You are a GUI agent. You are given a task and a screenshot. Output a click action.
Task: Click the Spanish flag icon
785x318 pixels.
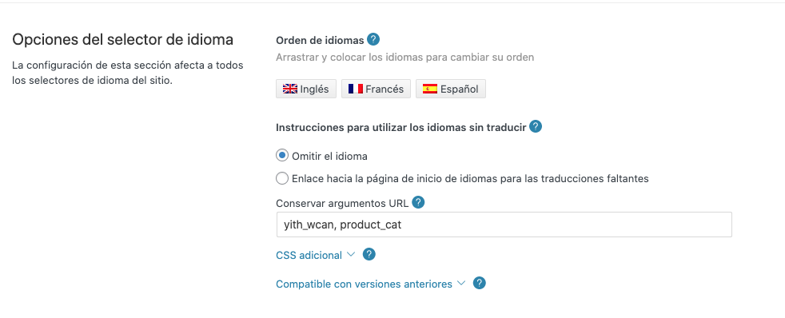(429, 89)
